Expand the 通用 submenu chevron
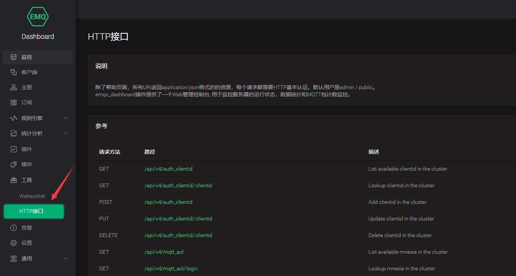The height and width of the screenshot is (276, 516). pyautogui.click(x=66, y=259)
